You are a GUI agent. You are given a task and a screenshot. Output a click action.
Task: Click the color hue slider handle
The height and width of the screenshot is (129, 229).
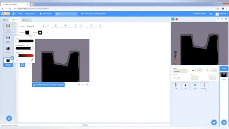17,41
